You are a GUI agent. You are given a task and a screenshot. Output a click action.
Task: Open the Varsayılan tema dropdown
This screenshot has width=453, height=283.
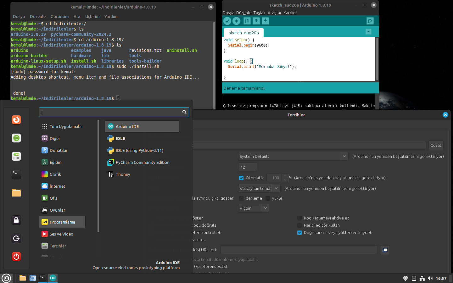(x=259, y=188)
